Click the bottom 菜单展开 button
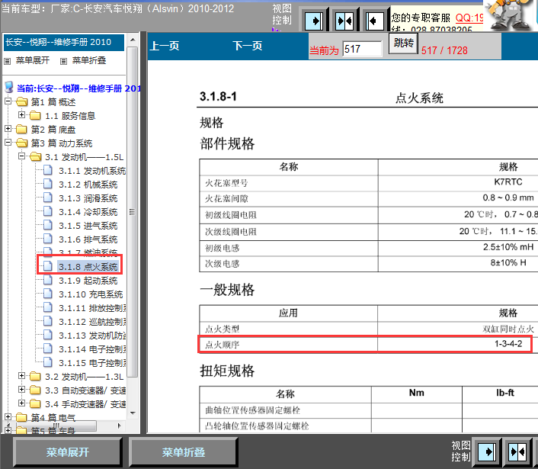The image size is (538, 469). point(68,452)
